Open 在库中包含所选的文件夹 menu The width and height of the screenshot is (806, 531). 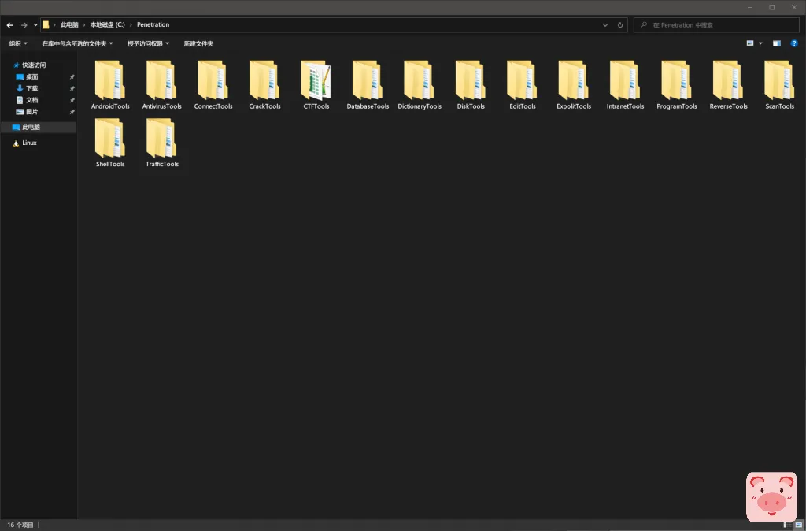click(77, 44)
